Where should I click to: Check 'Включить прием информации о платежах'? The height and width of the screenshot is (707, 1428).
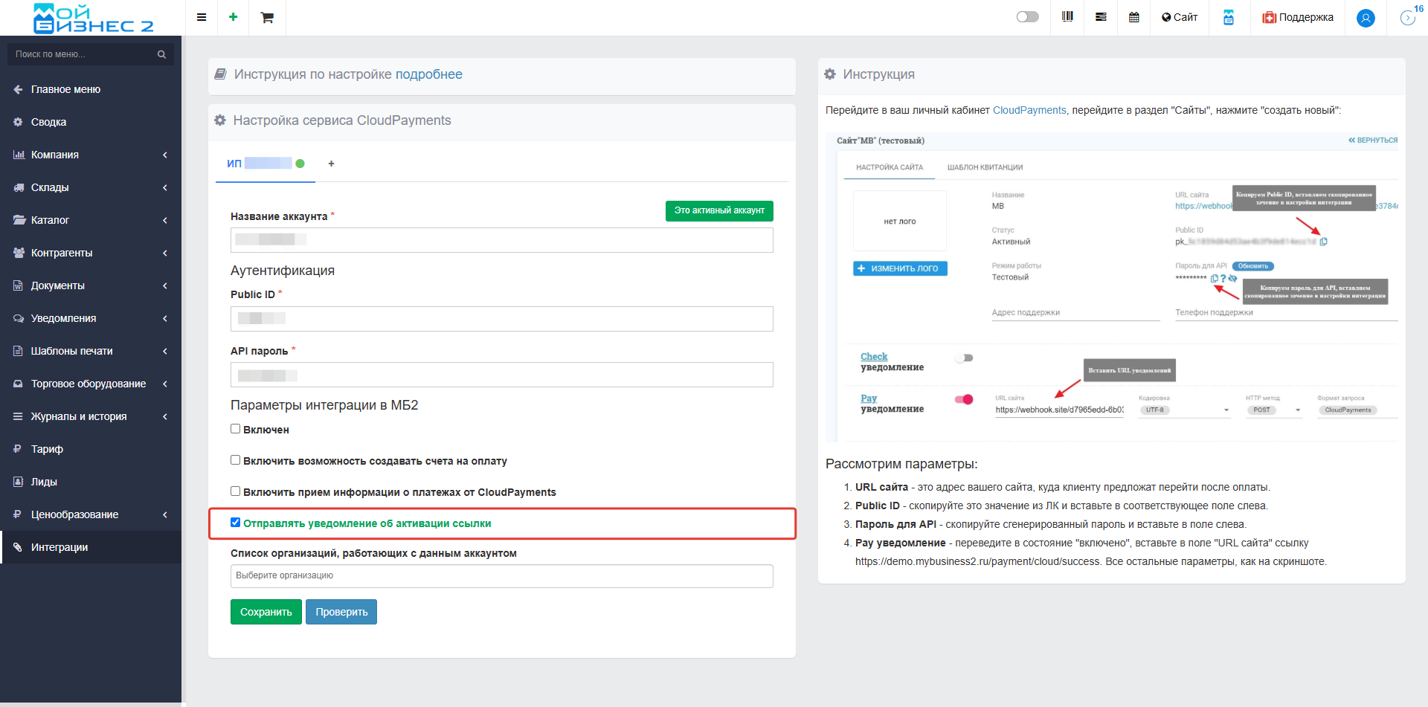point(236,491)
